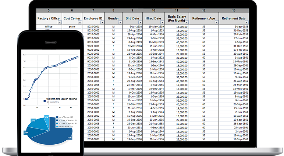Select birth date cell 31-09-2506
This screenshot has width=284, height=156.
(x=132, y=62)
